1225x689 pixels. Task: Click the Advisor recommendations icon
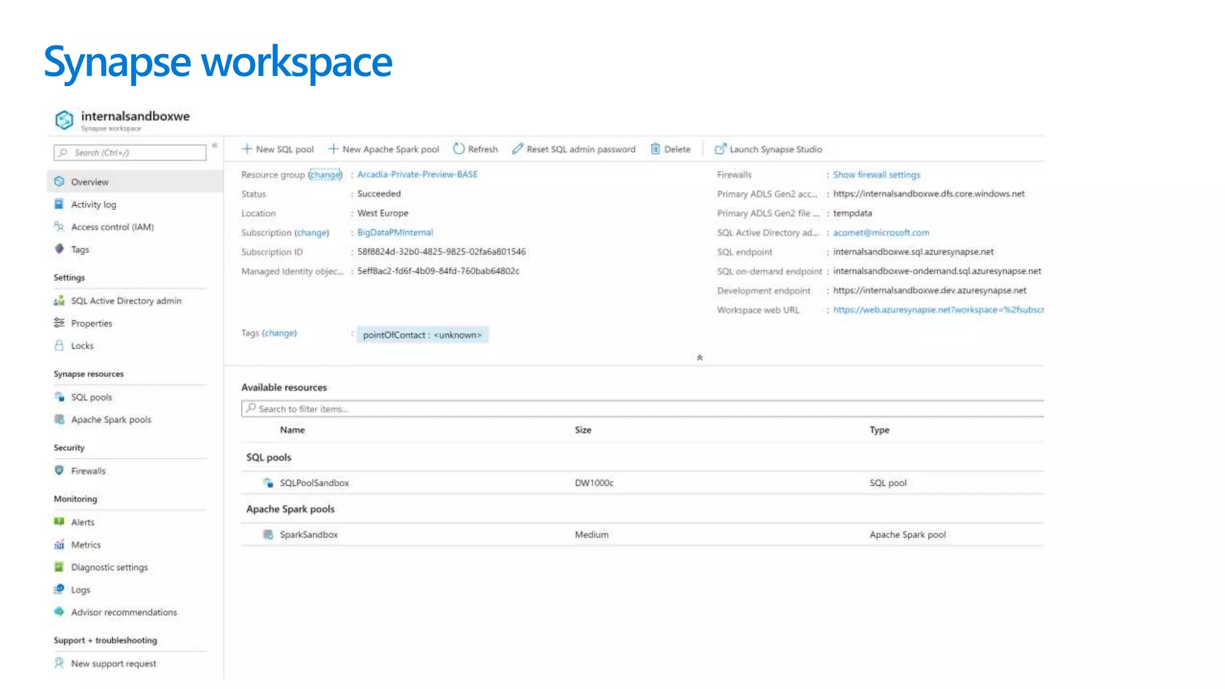59,611
